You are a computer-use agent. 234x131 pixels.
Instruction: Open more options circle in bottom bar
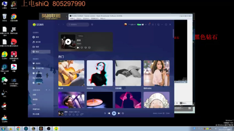[77, 115]
